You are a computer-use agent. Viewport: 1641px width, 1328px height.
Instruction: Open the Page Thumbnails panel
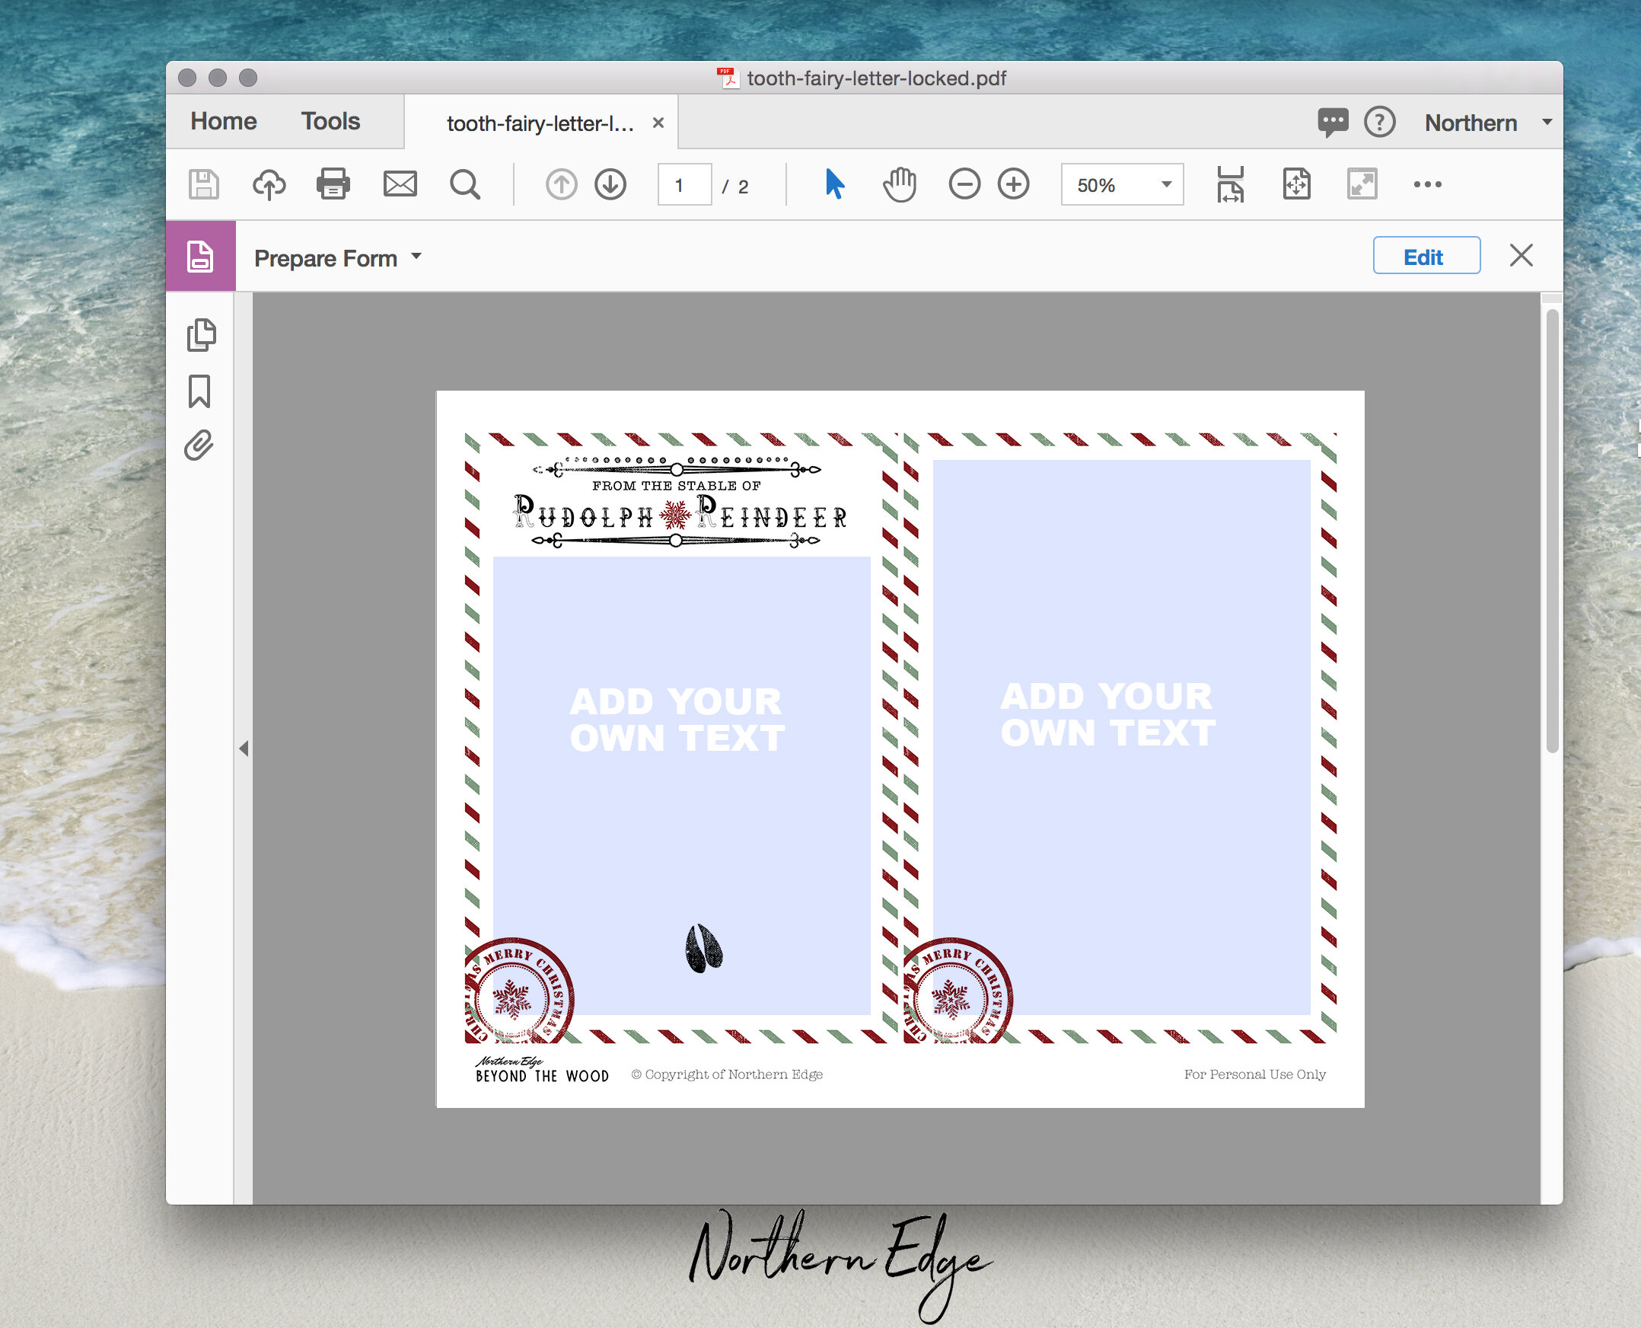200,334
